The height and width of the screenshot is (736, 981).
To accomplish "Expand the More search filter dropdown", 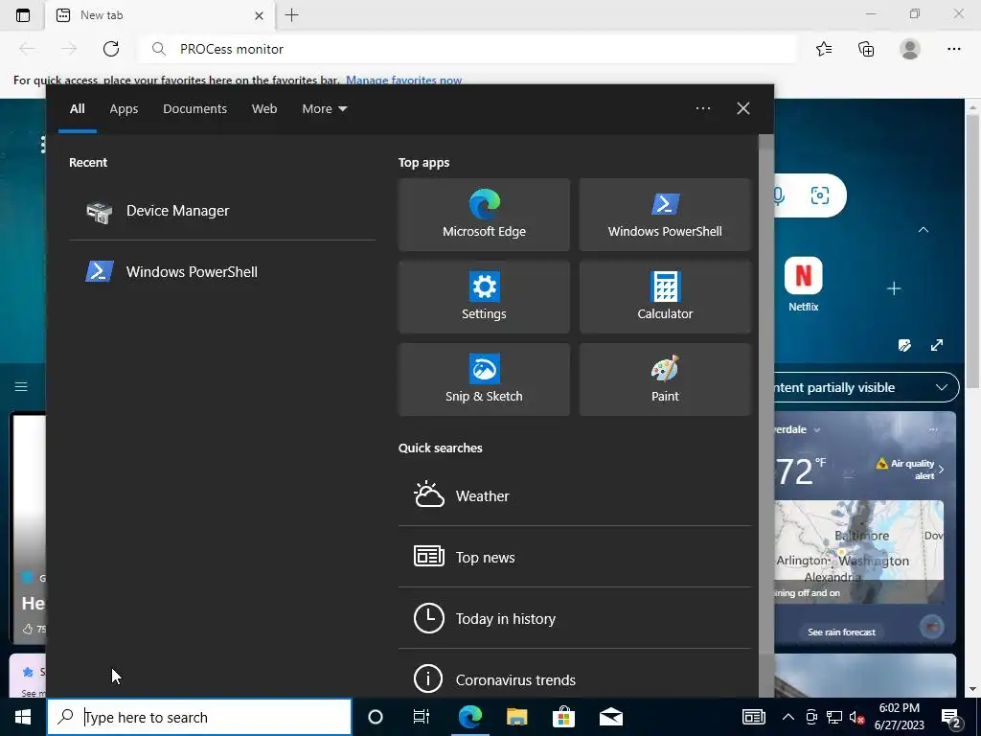I will pos(324,109).
